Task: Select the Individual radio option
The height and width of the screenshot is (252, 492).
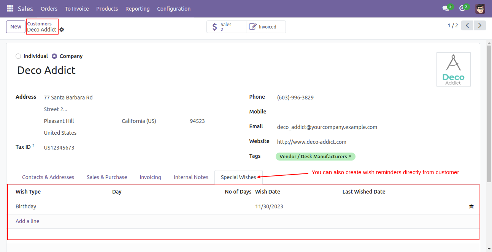Action: pyautogui.click(x=18, y=56)
